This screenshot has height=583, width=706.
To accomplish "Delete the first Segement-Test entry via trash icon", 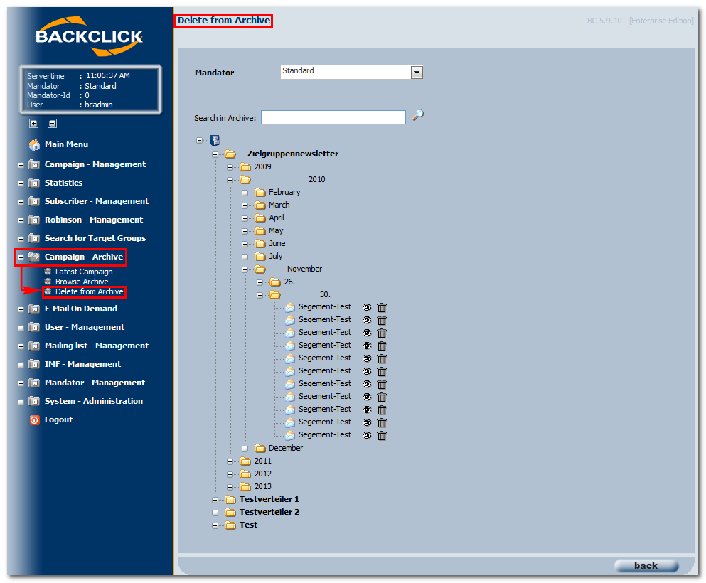I will tap(382, 307).
